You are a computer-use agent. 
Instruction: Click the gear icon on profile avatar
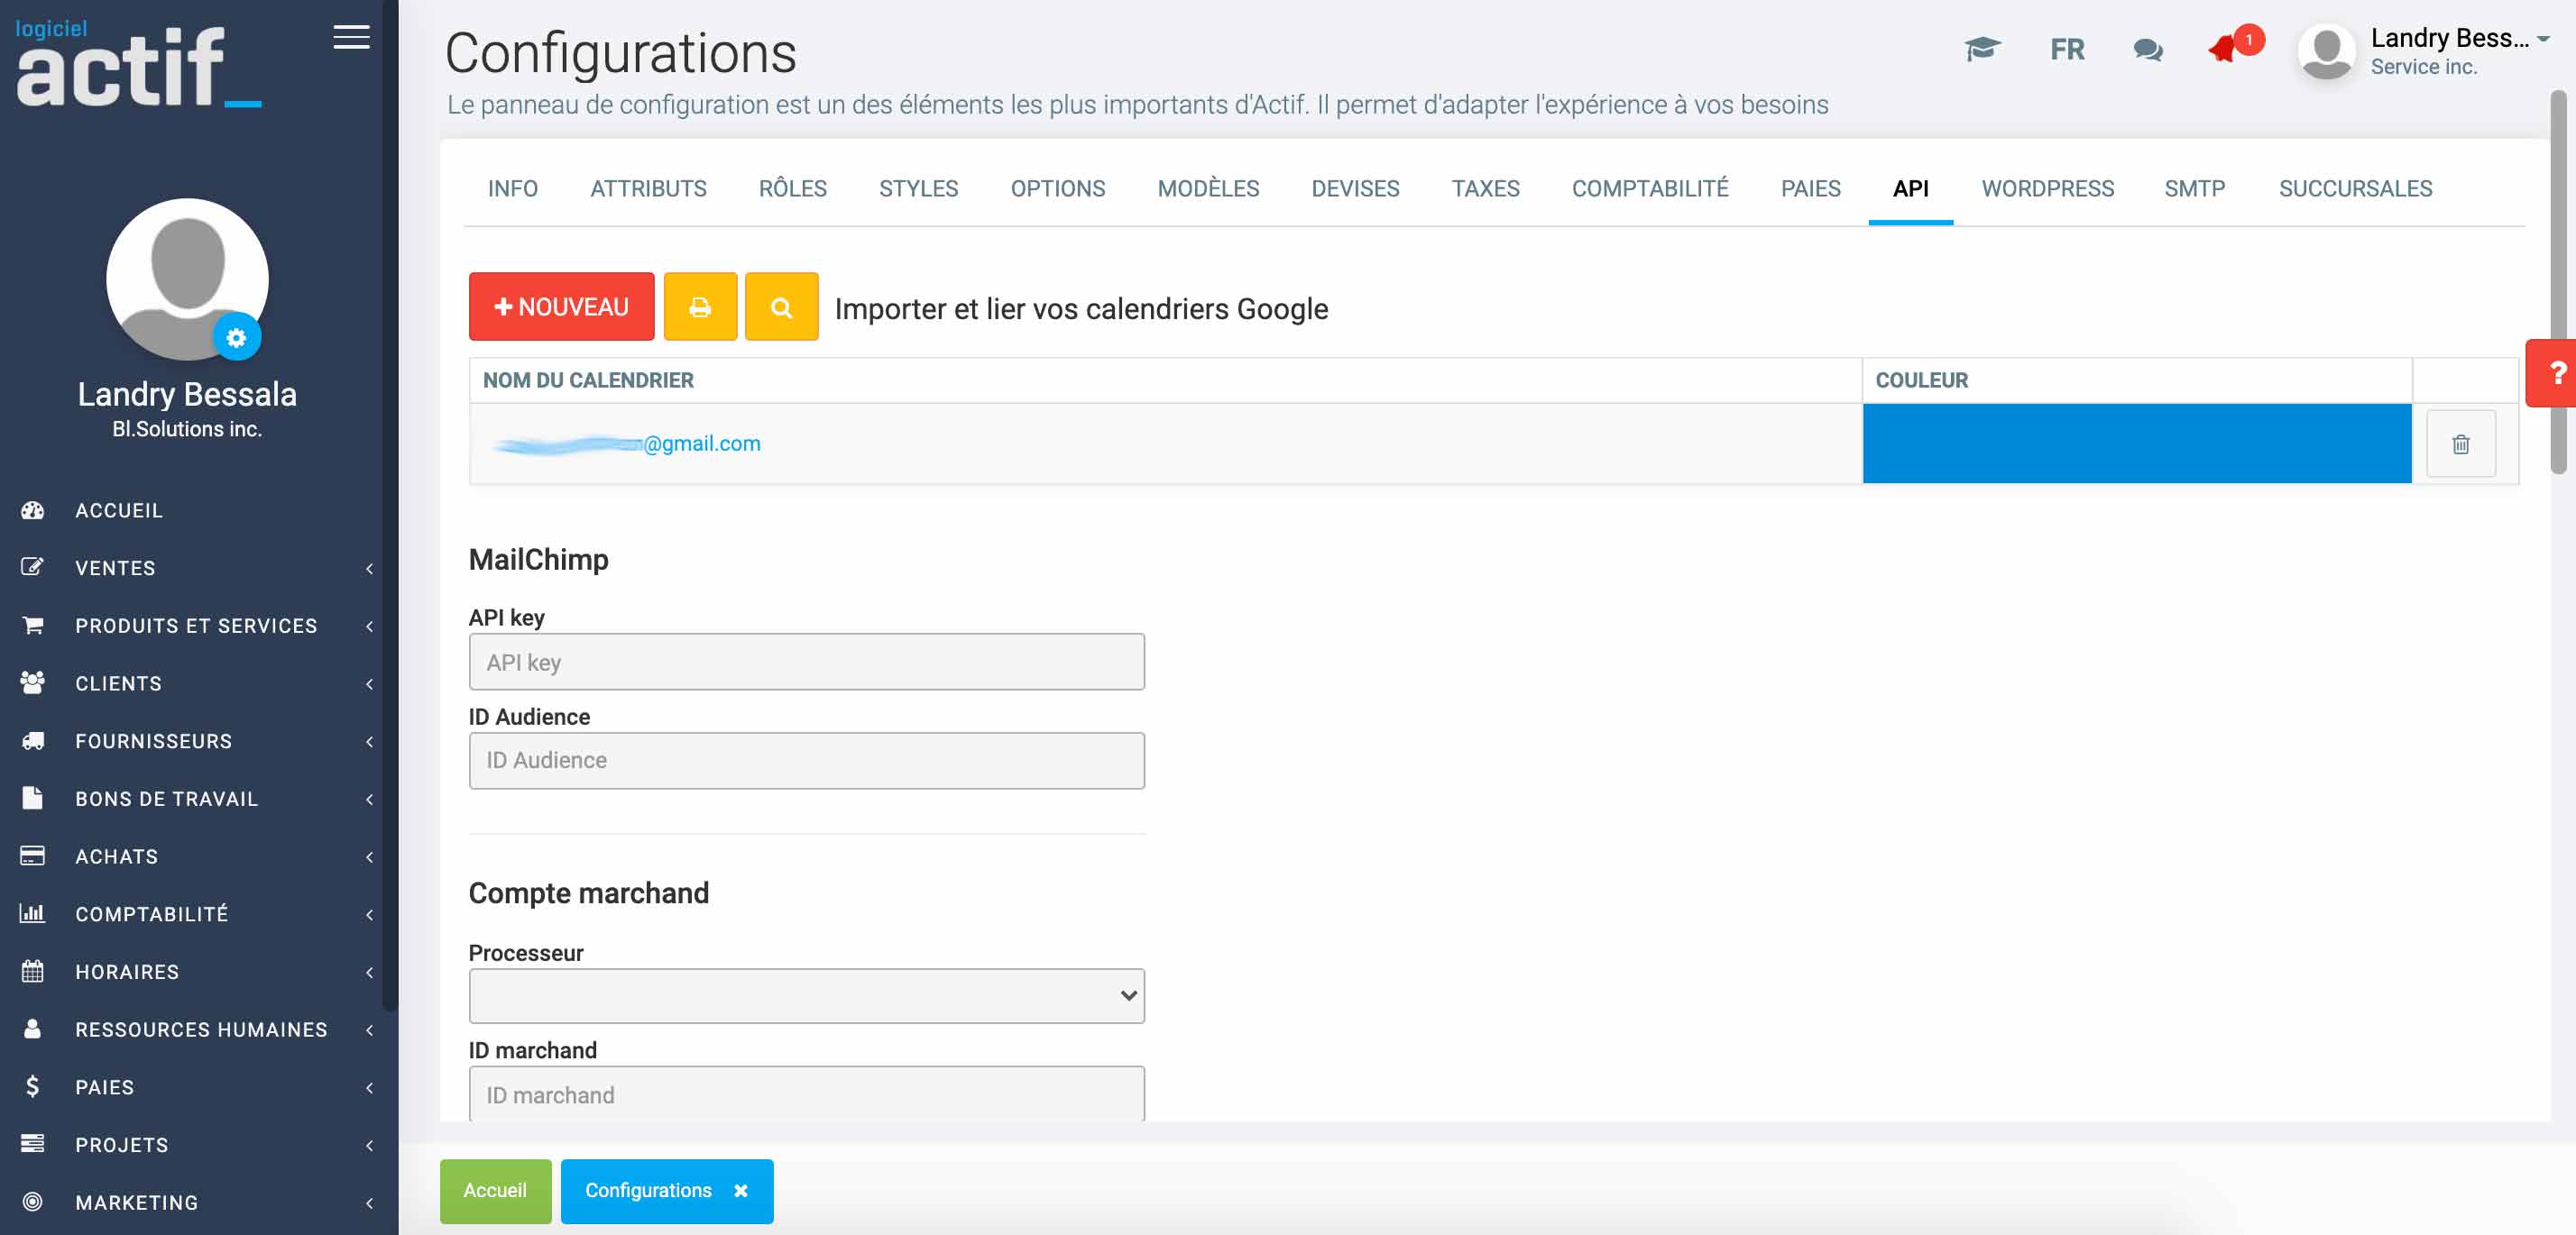[236, 338]
